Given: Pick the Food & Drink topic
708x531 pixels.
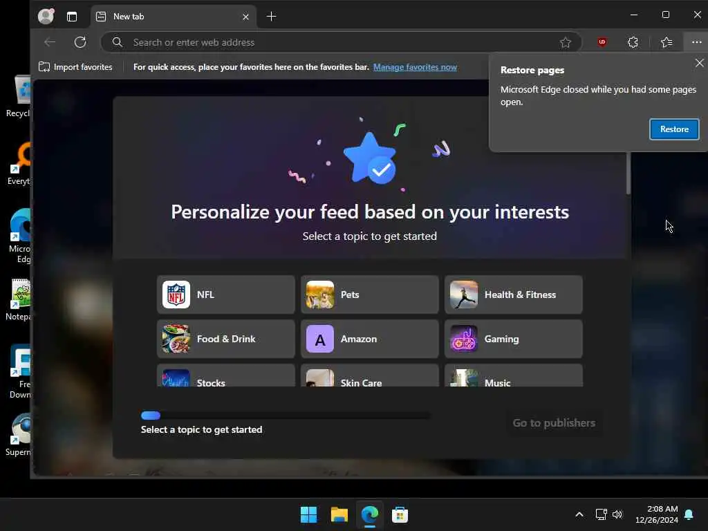Looking at the screenshot, I should click(226, 339).
